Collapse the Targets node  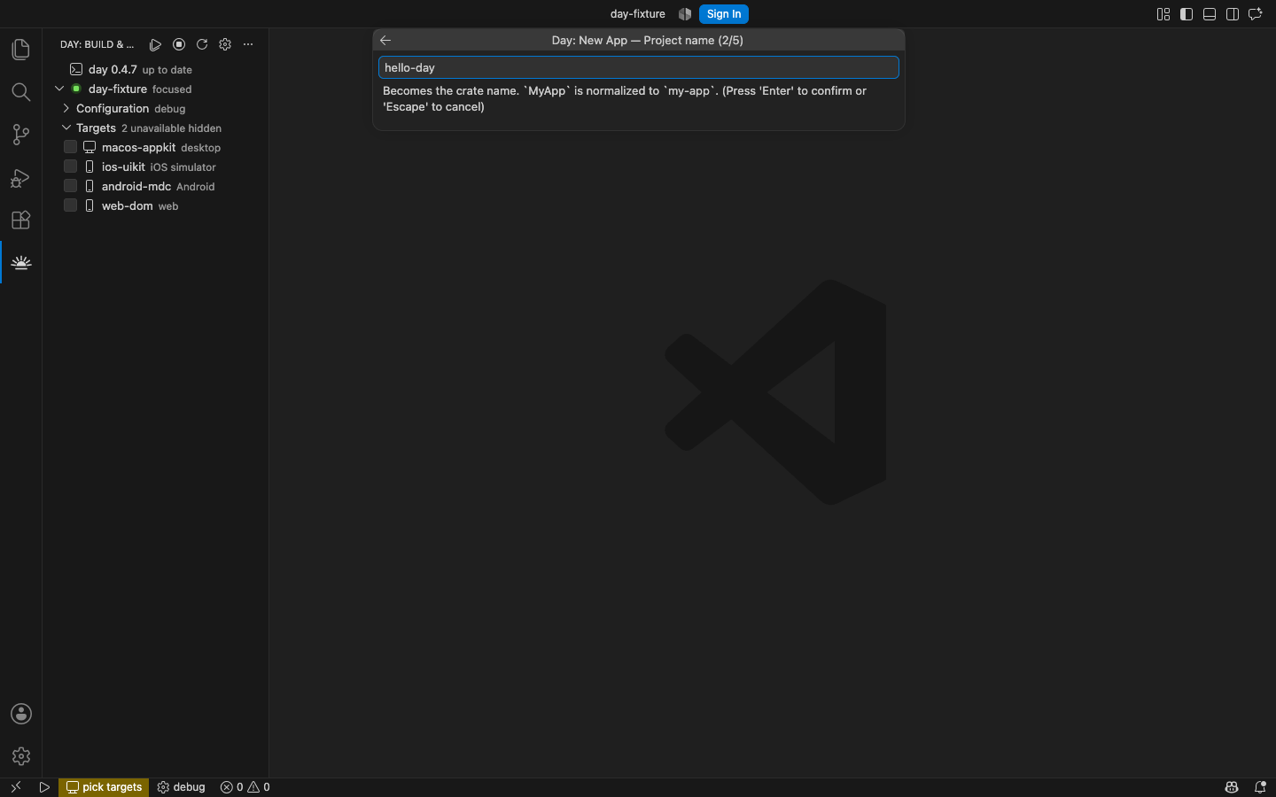coord(66,128)
